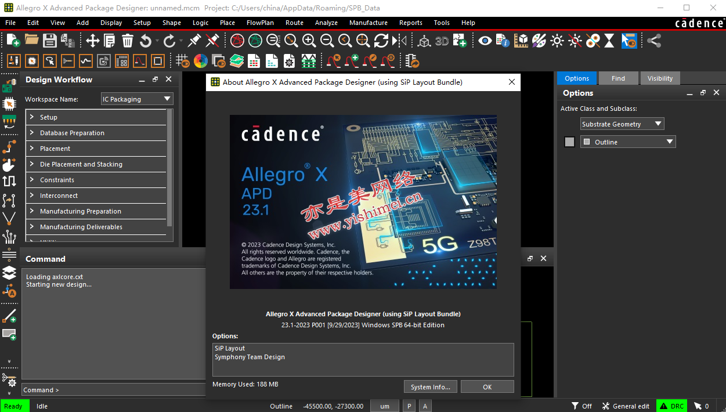The width and height of the screenshot is (726, 412).
Task: Create a new design file
Action: coord(13,40)
